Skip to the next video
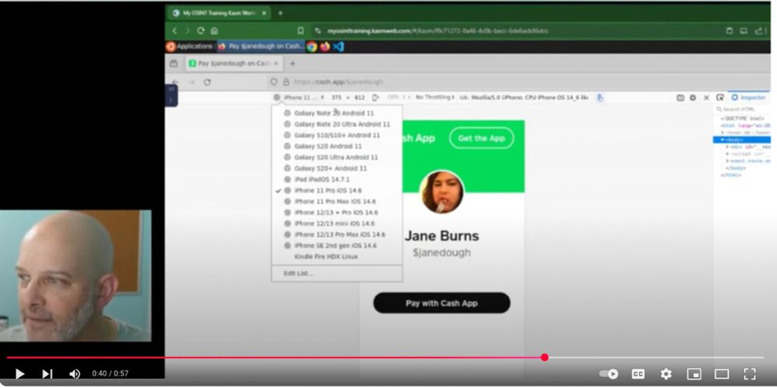 [47, 374]
